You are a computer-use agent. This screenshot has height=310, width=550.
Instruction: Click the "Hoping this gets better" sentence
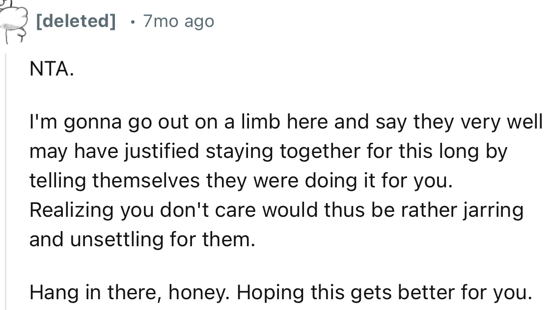point(385,292)
